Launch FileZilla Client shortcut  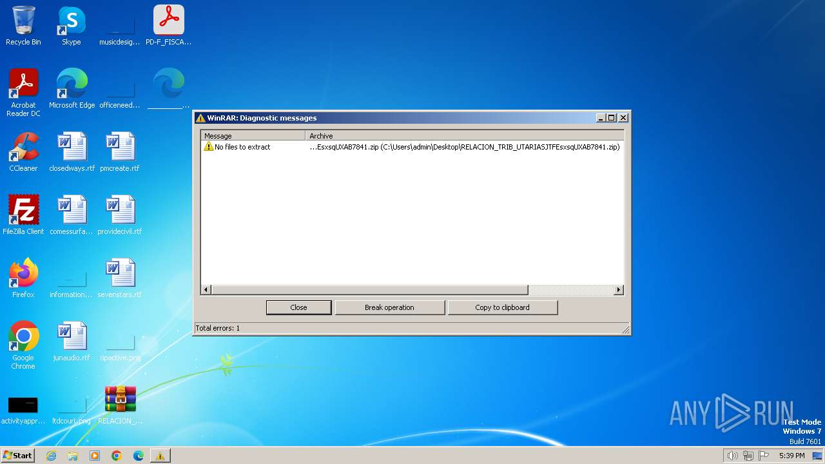click(x=23, y=215)
